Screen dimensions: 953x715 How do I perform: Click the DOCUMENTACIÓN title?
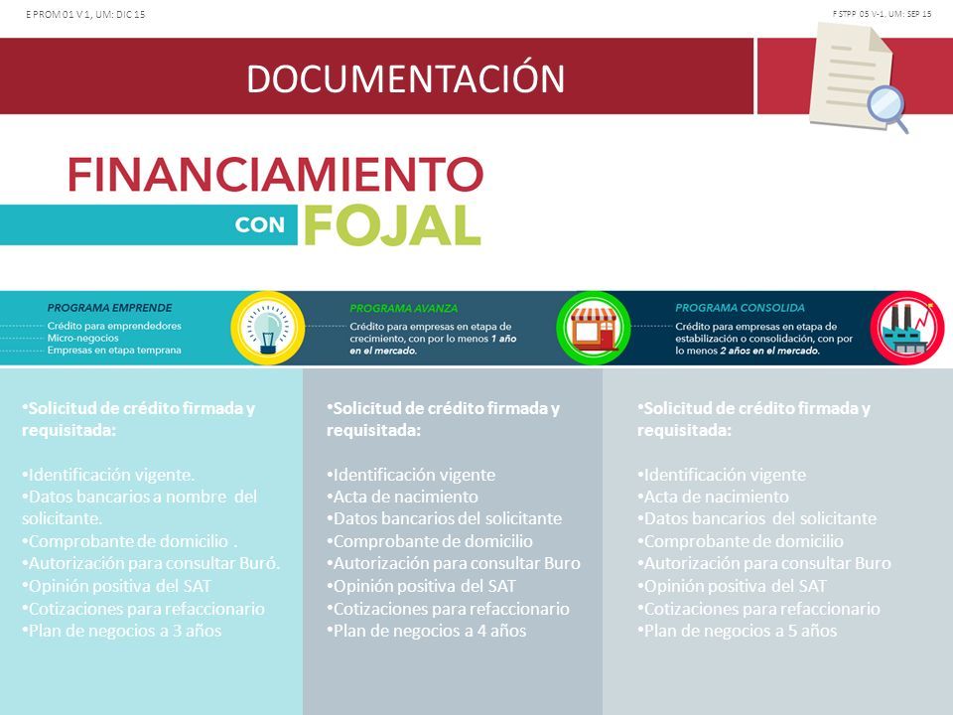(x=405, y=78)
